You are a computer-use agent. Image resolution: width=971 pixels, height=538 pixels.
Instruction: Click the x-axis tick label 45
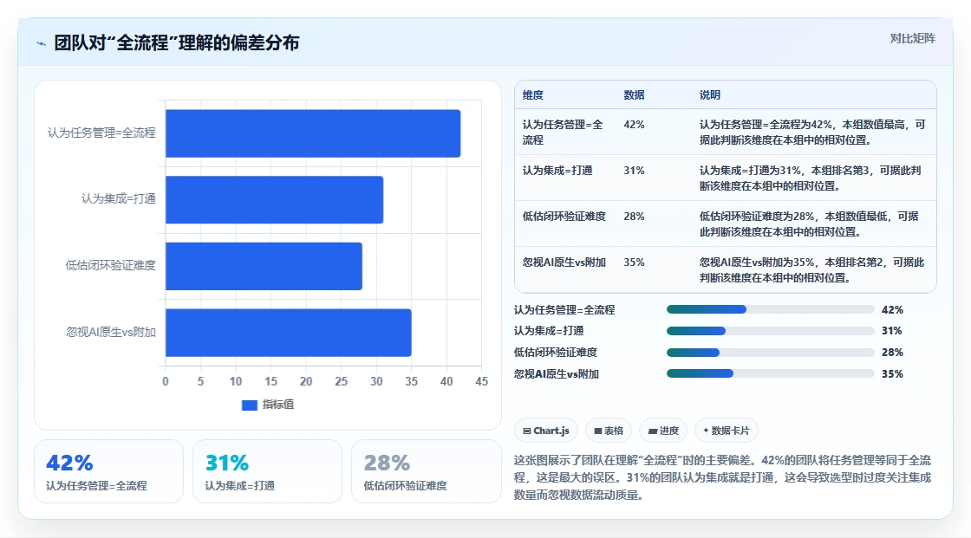pos(482,381)
